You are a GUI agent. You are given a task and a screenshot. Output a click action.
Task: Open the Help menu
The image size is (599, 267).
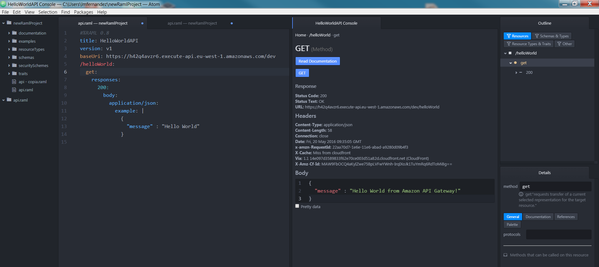102,12
